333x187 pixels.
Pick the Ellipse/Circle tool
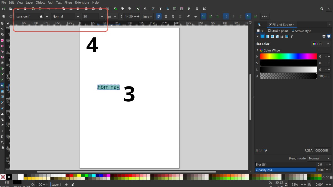click(2, 46)
